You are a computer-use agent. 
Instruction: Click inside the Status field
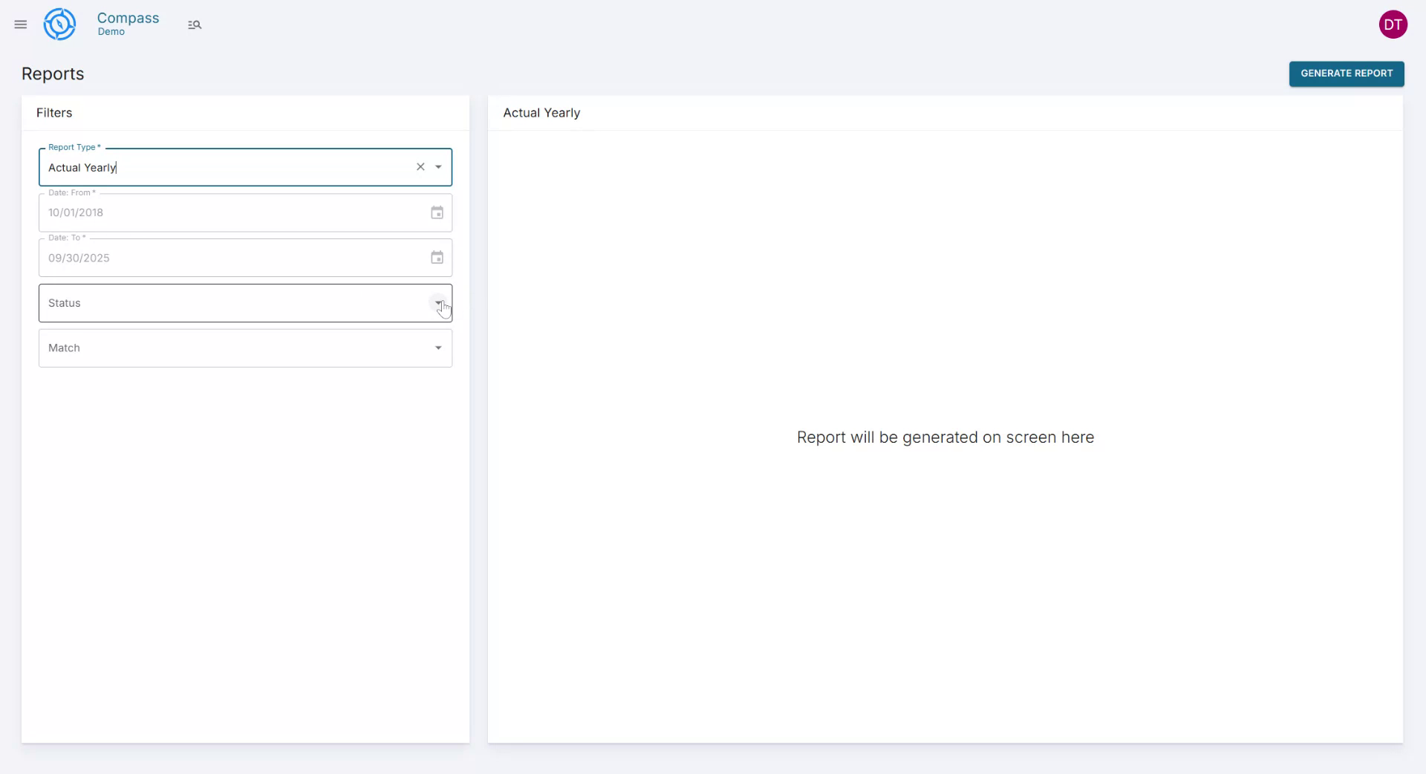coord(223,303)
